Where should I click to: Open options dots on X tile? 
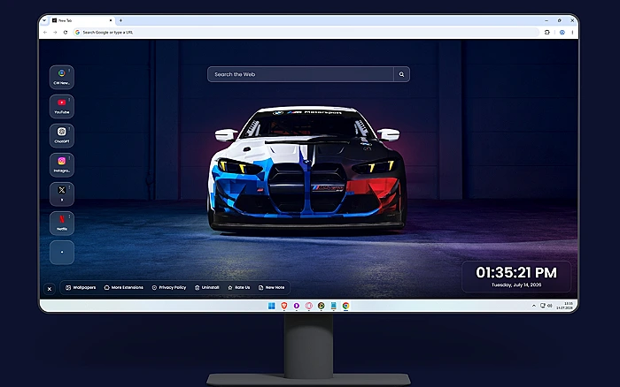69,187
